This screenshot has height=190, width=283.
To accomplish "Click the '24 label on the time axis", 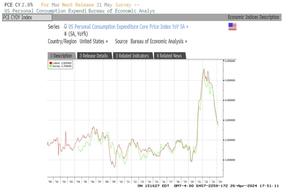I will [x=219, y=181].
